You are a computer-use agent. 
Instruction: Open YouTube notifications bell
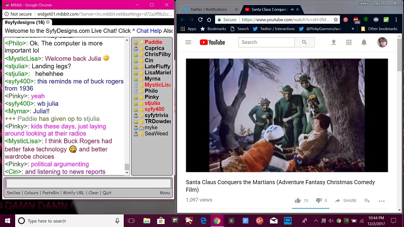[364, 42]
